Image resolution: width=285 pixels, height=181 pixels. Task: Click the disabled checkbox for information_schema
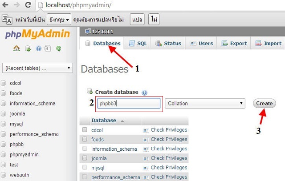pyautogui.click(x=85, y=149)
